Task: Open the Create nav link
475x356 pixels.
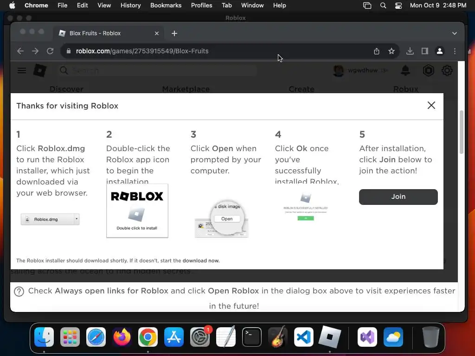Action: point(302,89)
